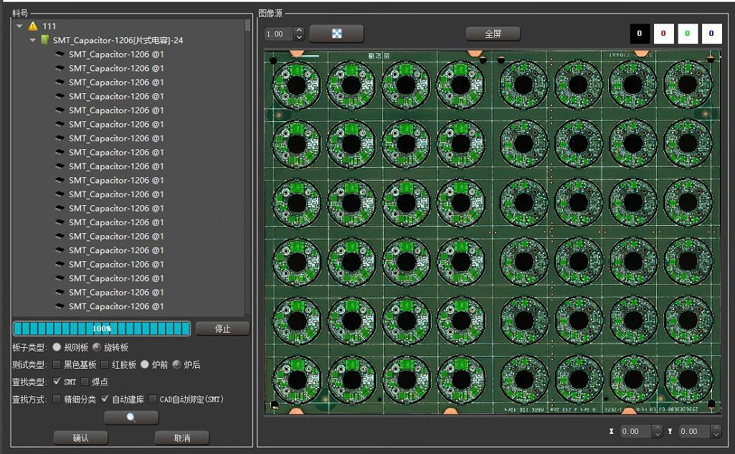
Task: Click the 取消 button
Action: [x=182, y=438]
